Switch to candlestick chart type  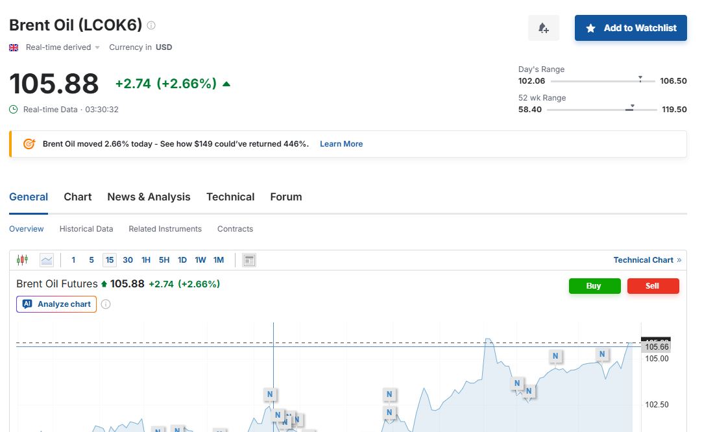pos(23,260)
